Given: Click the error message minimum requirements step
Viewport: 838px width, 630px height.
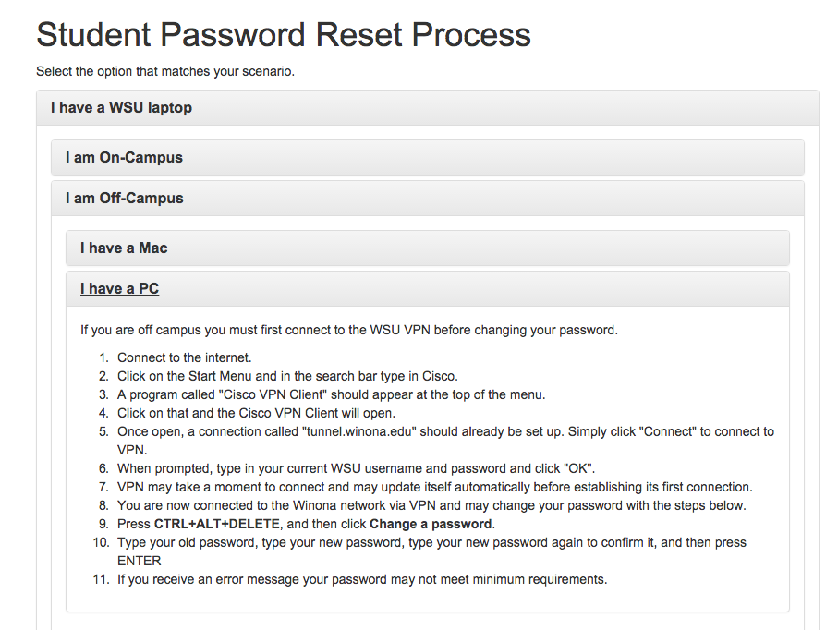Looking at the screenshot, I should point(361,579).
